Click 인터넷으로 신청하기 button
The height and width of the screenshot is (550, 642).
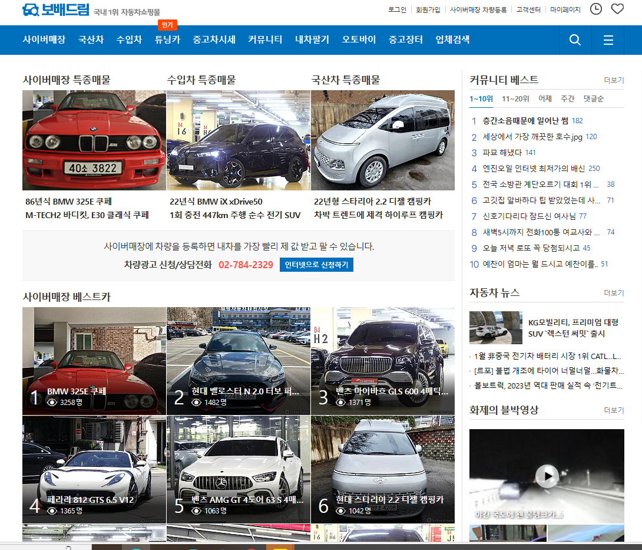tap(316, 265)
